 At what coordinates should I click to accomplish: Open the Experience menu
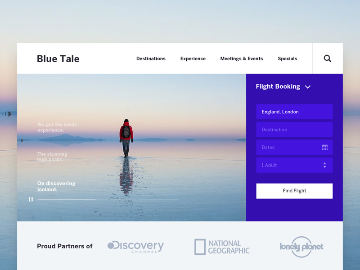click(193, 58)
